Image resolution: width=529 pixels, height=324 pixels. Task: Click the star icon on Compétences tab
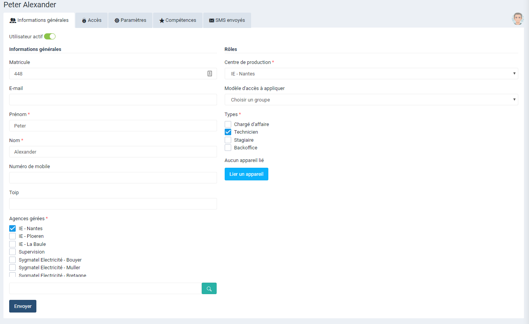click(162, 21)
